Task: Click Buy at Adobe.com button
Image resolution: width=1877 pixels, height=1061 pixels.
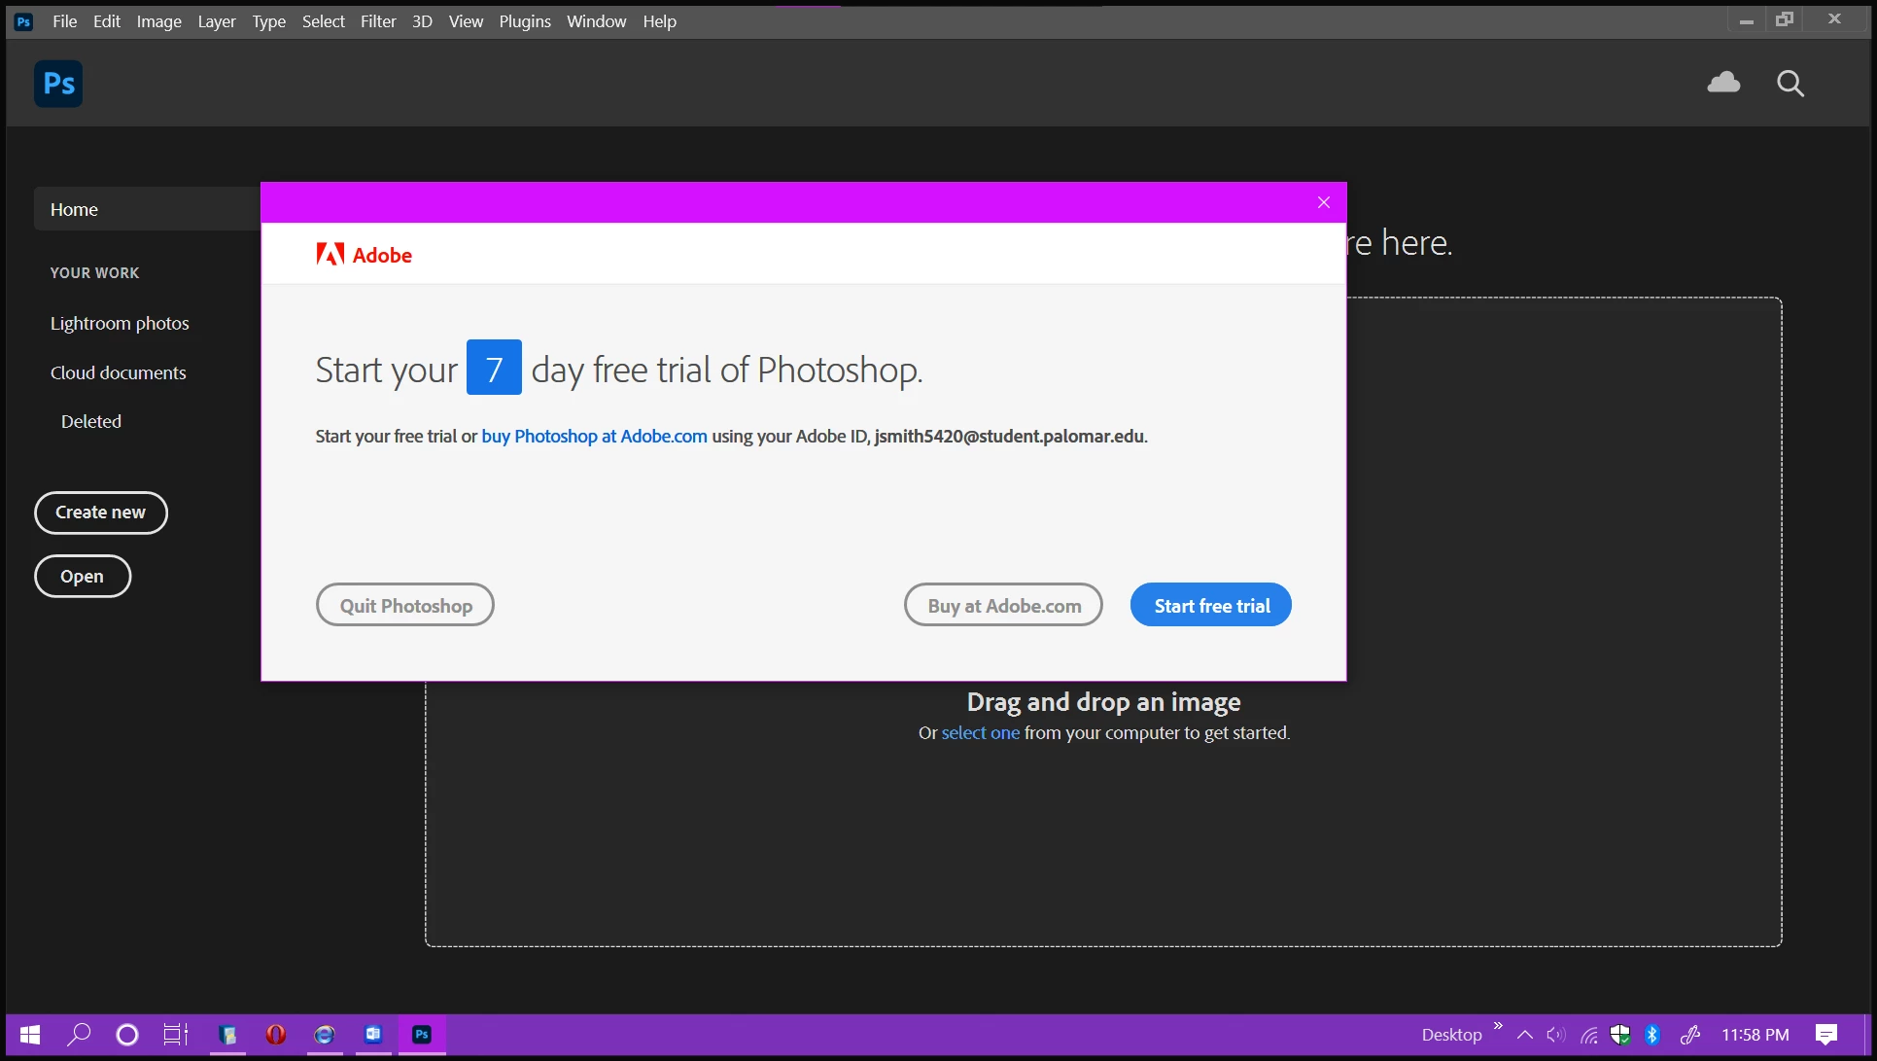Action: click(x=1003, y=605)
